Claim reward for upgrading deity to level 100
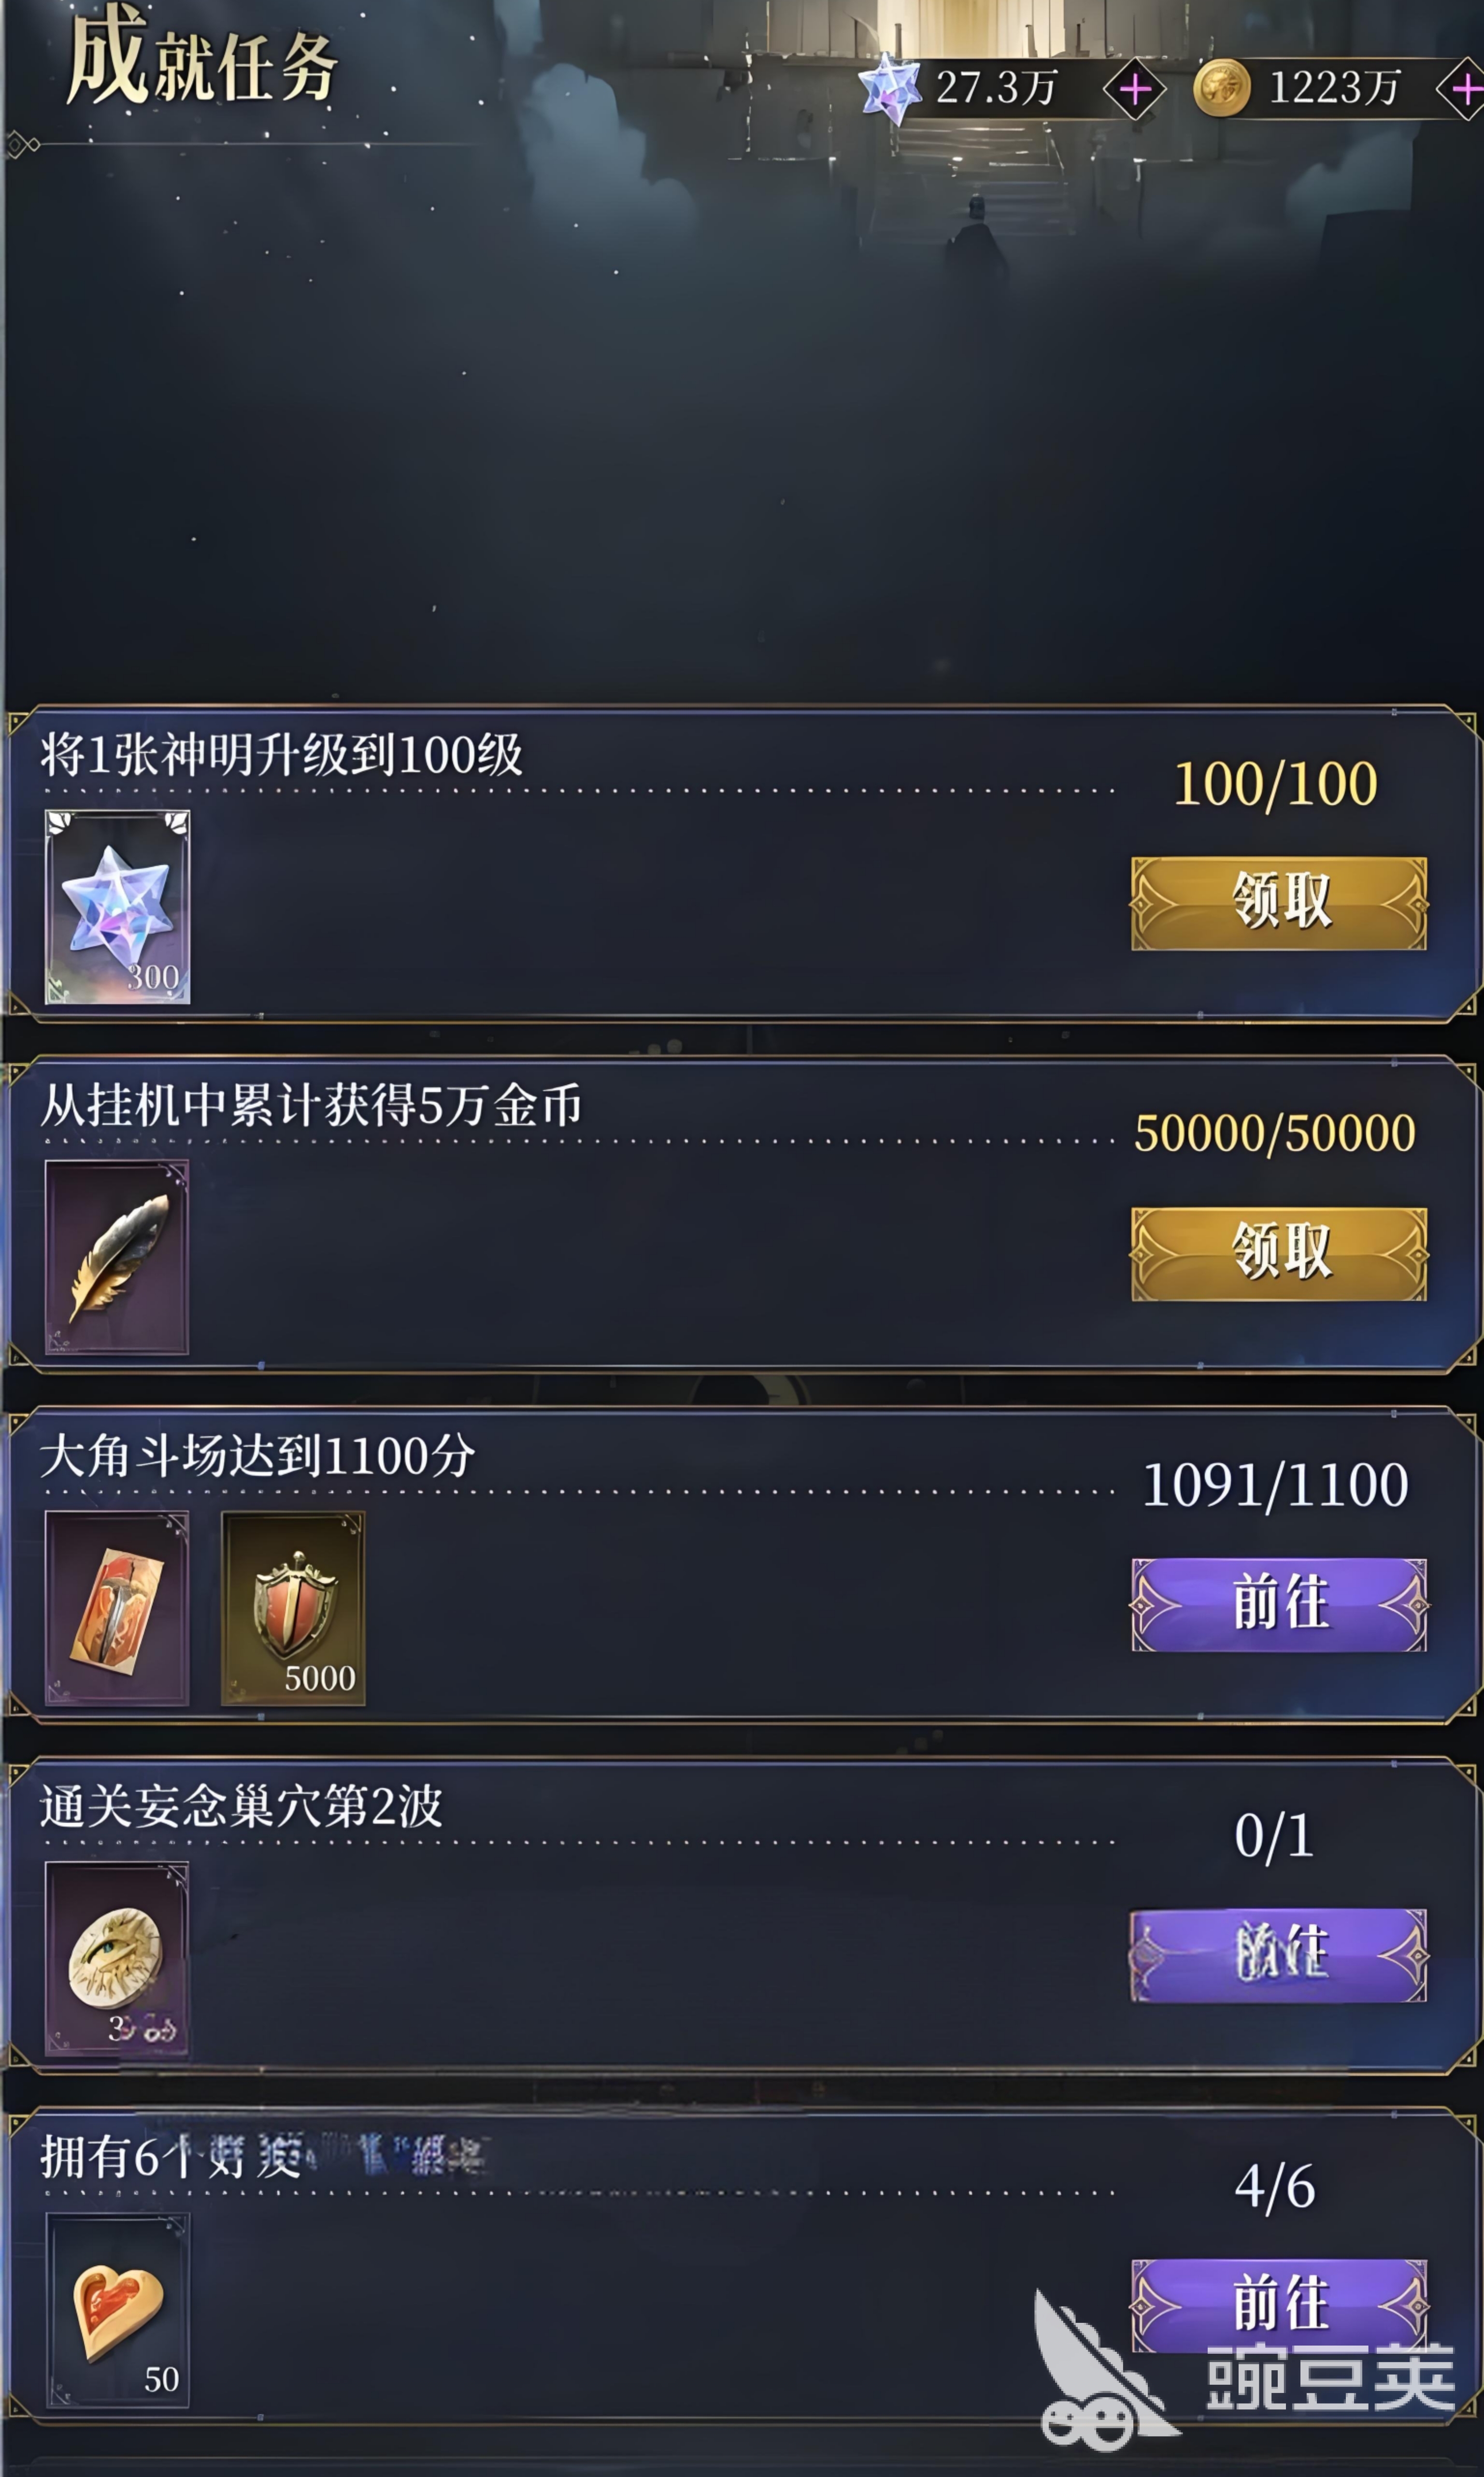The height and width of the screenshot is (2477, 1484). click(1279, 903)
